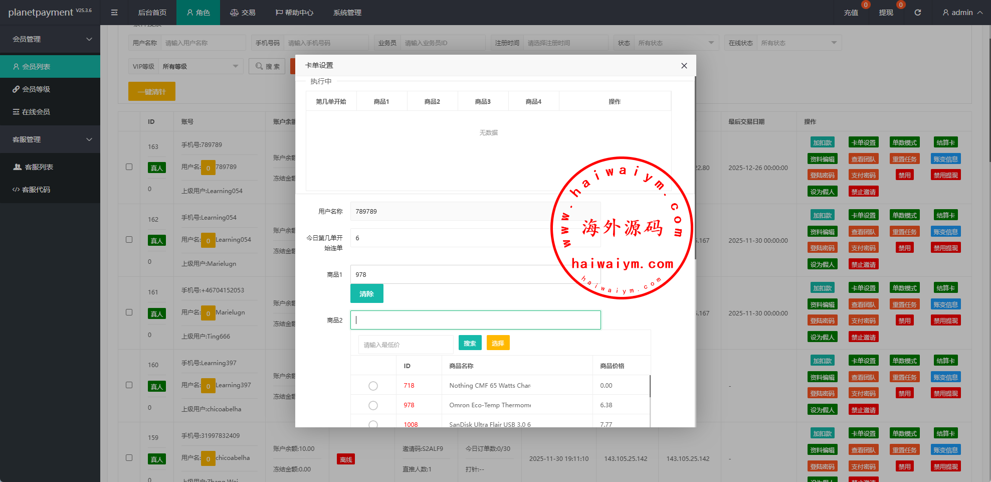This screenshot has width=991, height=482.
Task: Open 会员等级 link icon in sidebar
Action: (17, 89)
